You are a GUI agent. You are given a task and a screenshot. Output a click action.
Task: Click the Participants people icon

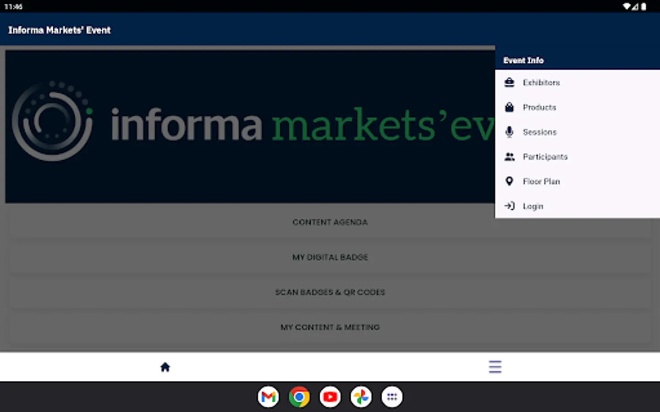coord(509,157)
